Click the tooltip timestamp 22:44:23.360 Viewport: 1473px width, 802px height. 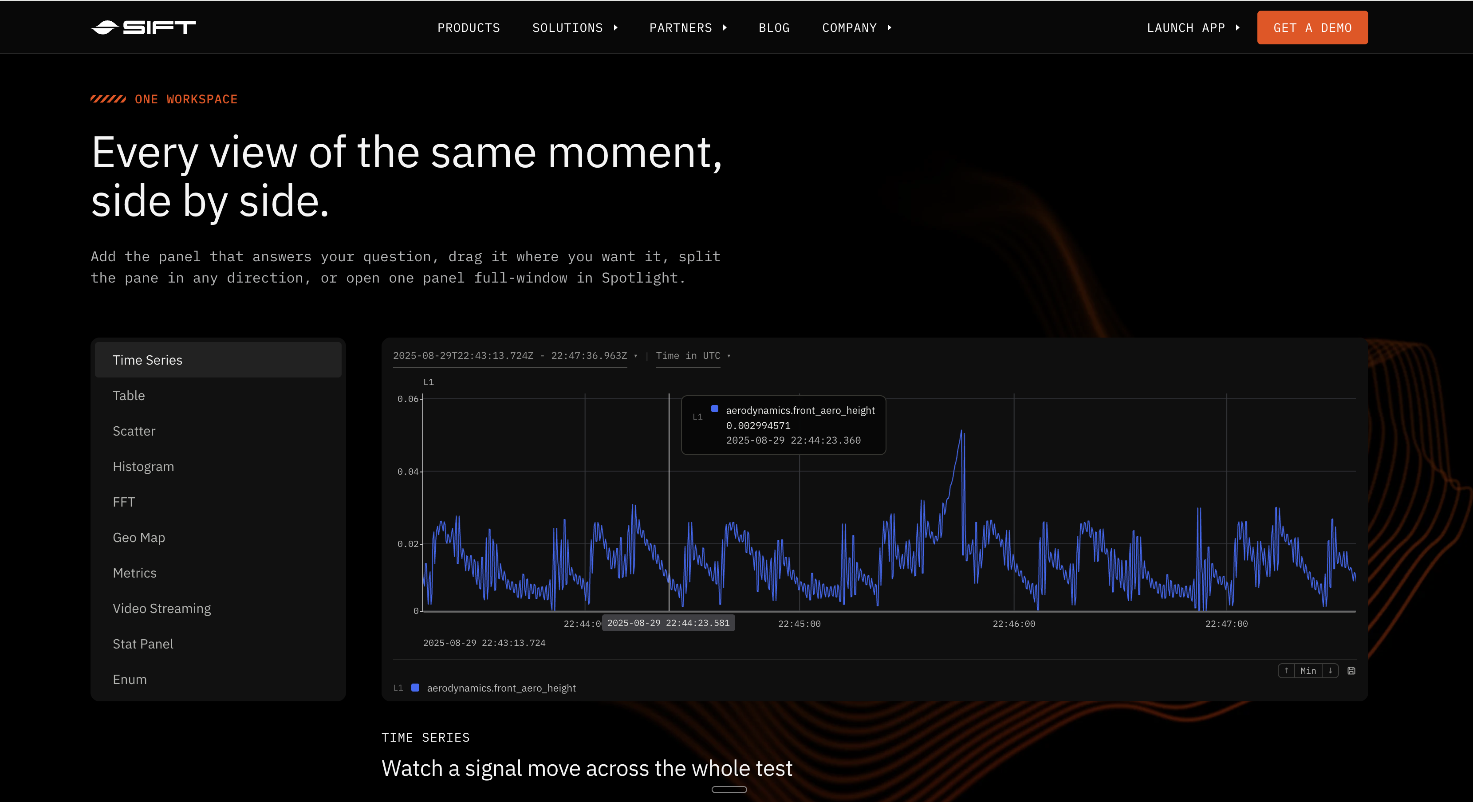point(794,440)
